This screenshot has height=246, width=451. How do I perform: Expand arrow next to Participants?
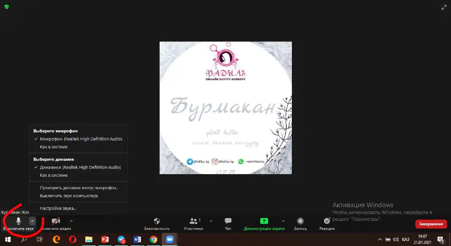click(x=211, y=221)
